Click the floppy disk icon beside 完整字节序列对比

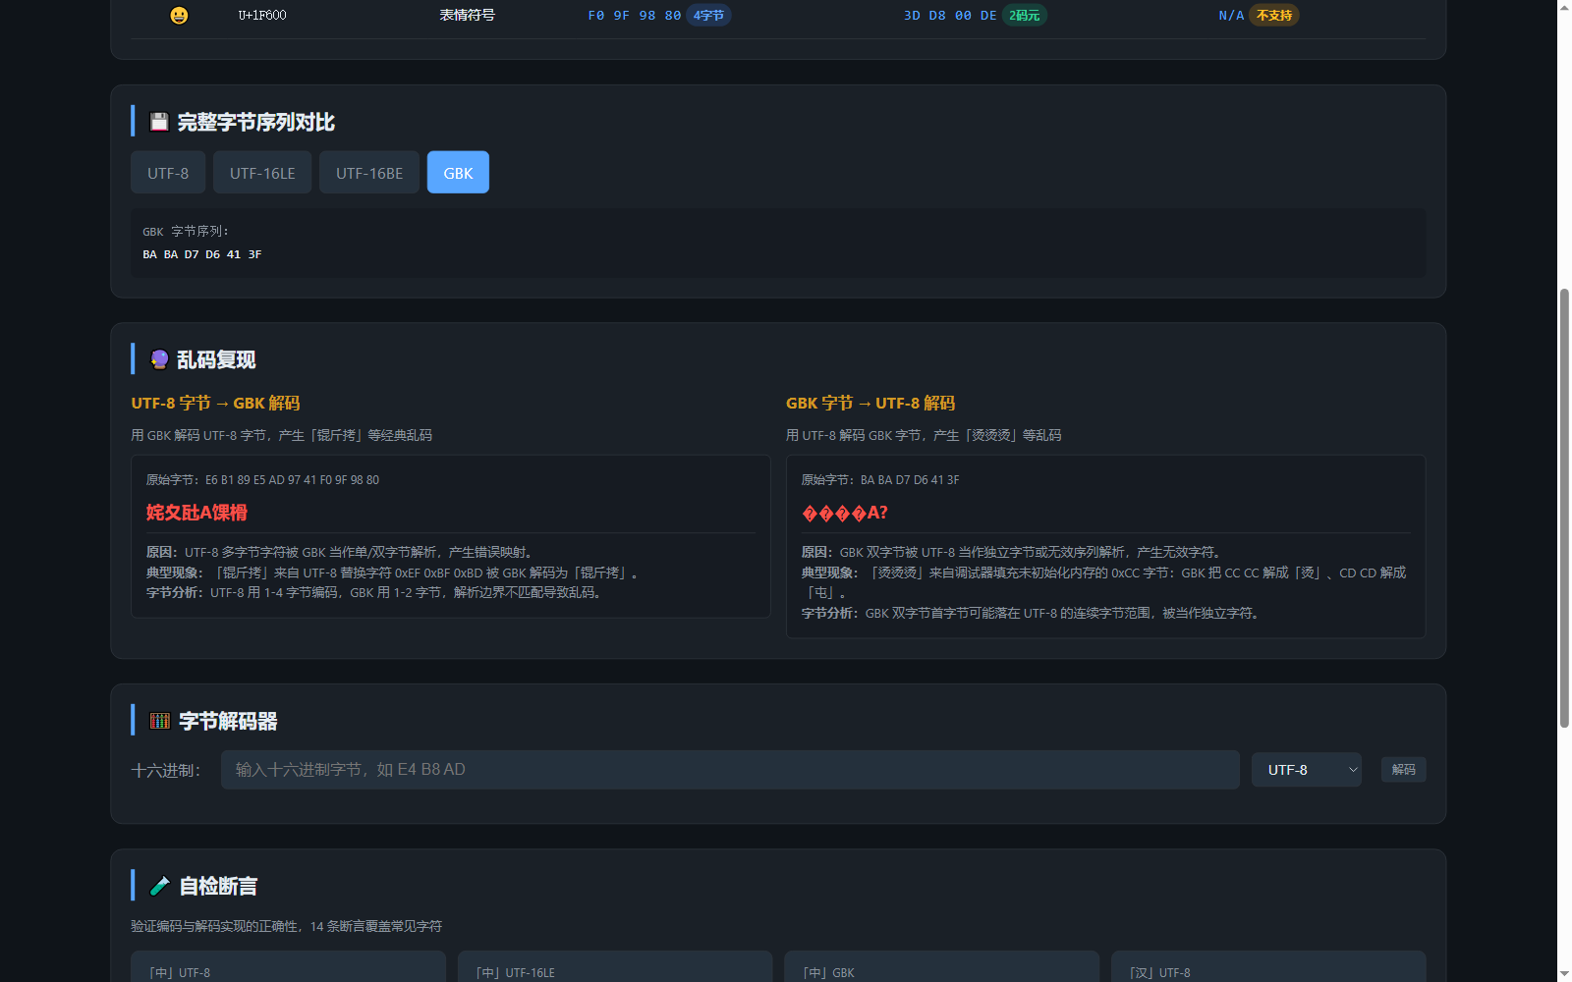[159, 122]
